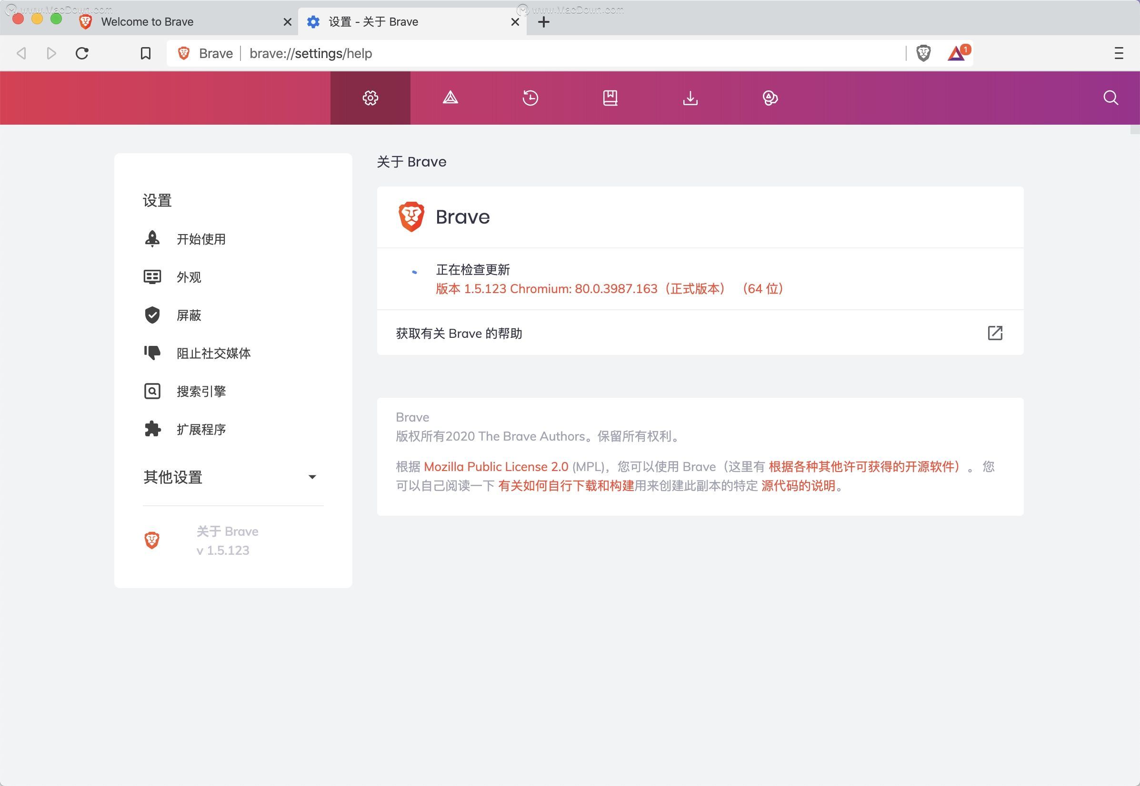Close the 设置 - 关于 Brave tab
The height and width of the screenshot is (786, 1140).
[x=515, y=22]
